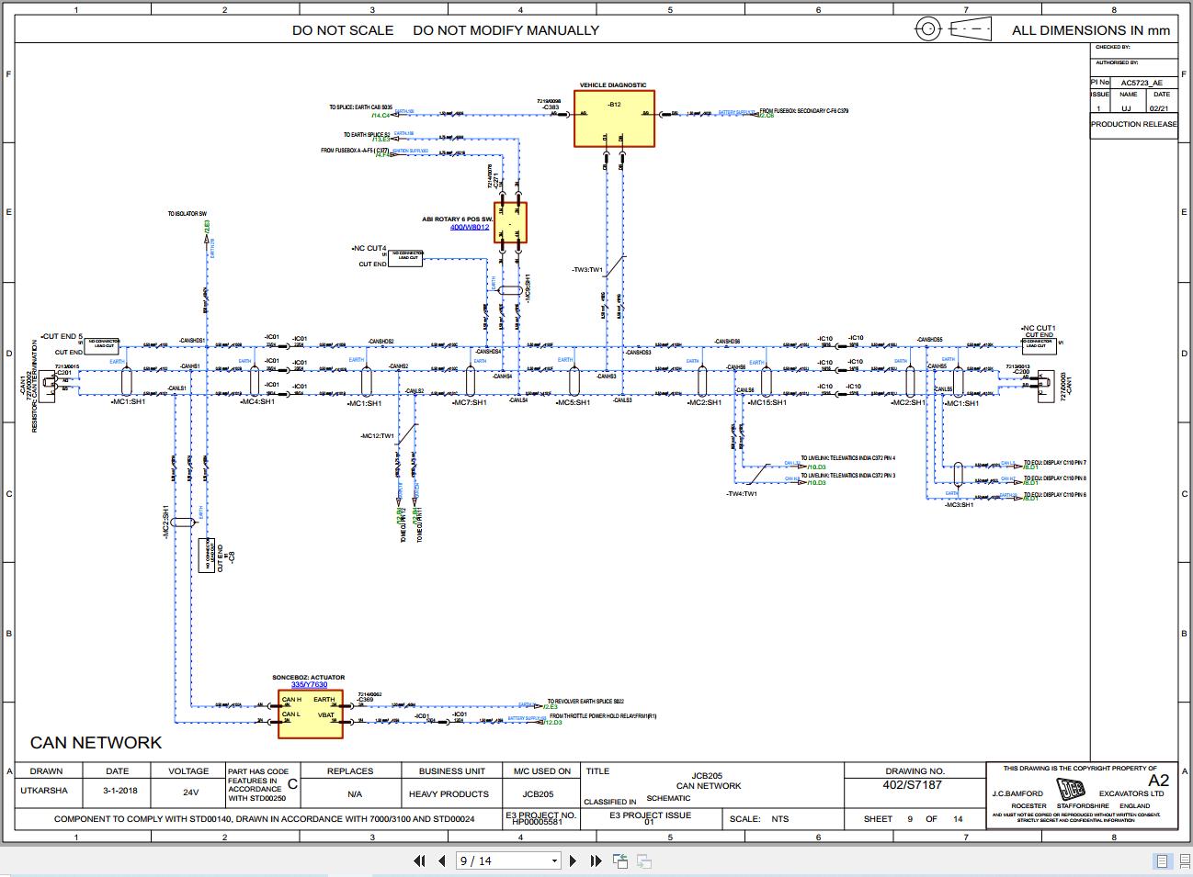Click the A2 sheet size label
Viewport: 1193px width, 877px height.
click(x=1159, y=780)
